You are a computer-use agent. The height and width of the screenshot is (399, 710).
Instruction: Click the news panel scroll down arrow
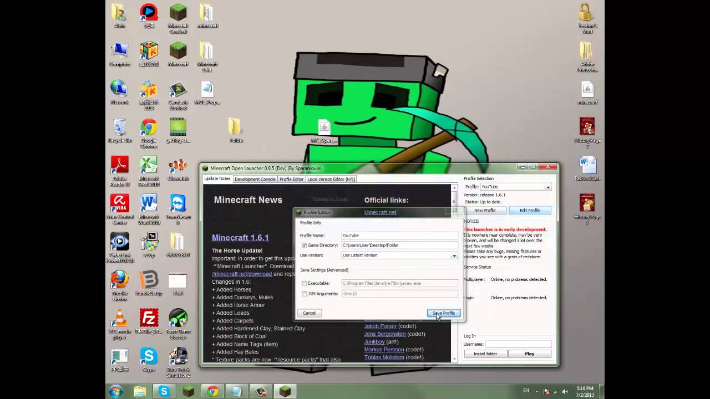tap(455, 359)
